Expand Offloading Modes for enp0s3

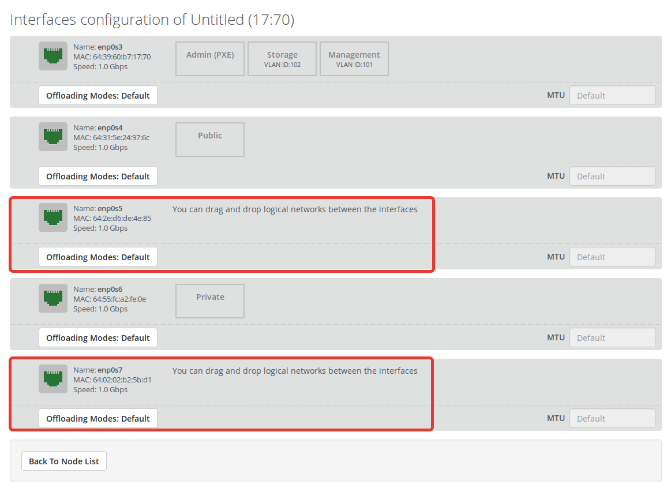point(98,95)
